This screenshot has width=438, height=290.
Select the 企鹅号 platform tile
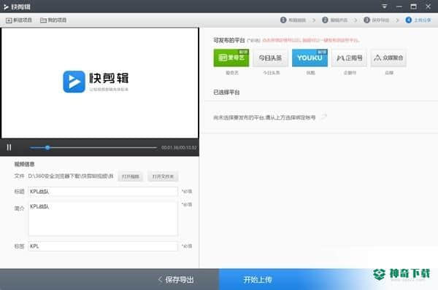click(349, 58)
